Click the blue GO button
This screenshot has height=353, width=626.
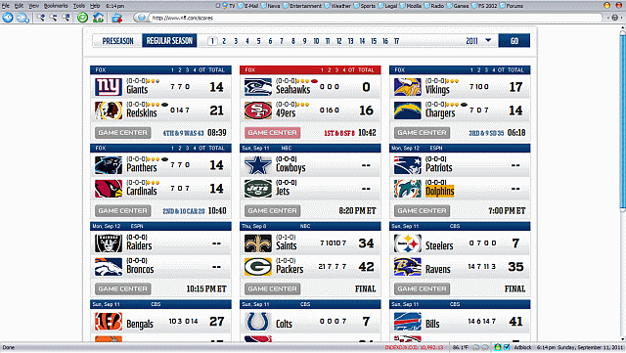tap(514, 41)
